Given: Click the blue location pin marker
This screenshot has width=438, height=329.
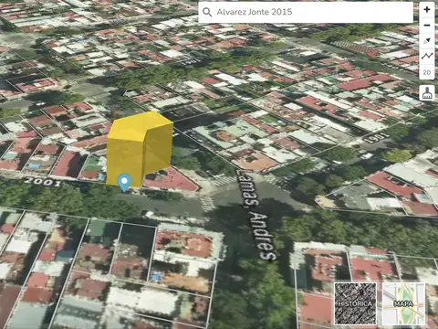Looking at the screenshot, I should pyautogui.click(x=124, y=182).
